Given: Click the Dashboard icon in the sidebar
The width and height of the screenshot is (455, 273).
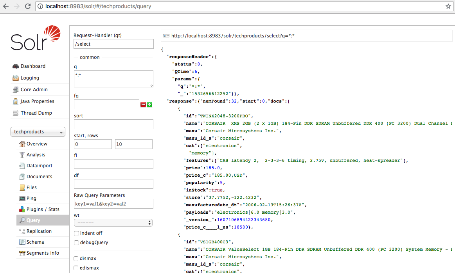Looking at the screenshot, I should pyautogui.click(x=16, y=66).
